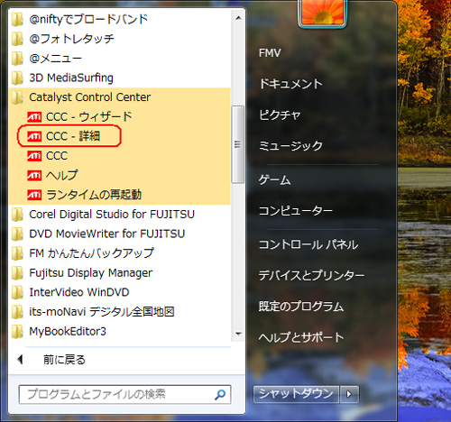
Task: Launch CCC - 詳細
Action: point(120,136)
